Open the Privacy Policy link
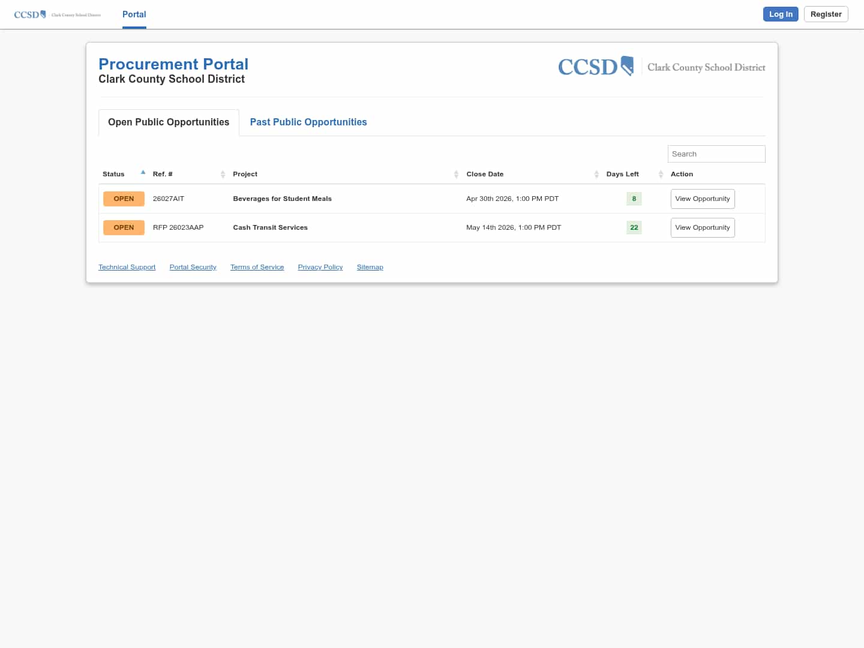 (x=320, y=267)
